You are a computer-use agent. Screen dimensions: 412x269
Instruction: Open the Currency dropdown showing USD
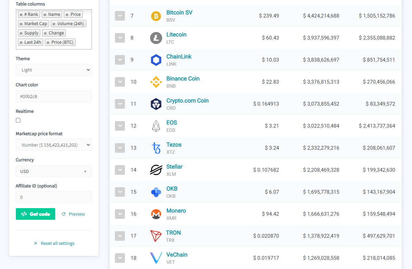click(x=53, y=171)
